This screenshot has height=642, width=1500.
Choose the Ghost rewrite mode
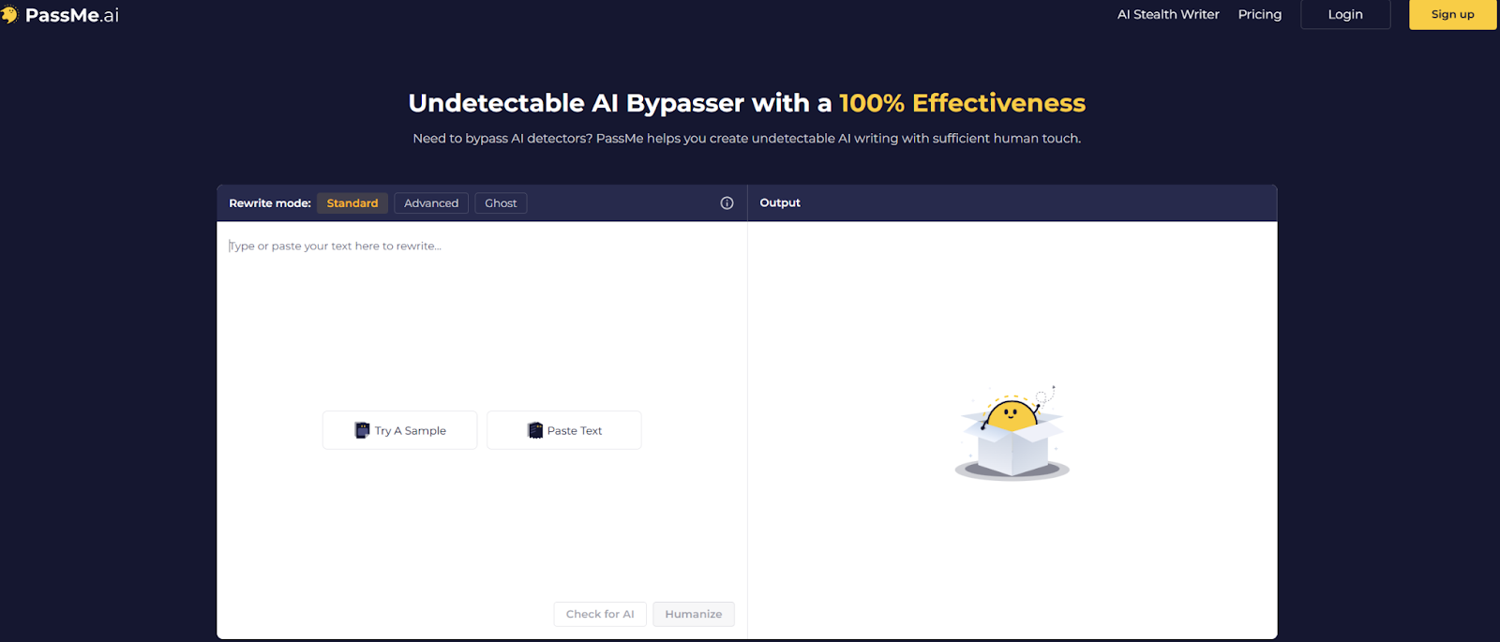click(x=501, y=203)
